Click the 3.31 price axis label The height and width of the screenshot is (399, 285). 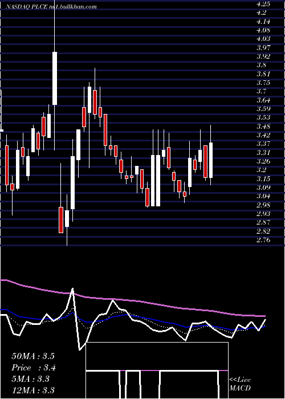click(263, 153)
